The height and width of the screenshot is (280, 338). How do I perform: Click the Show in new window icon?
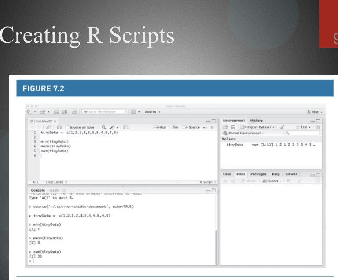click(x=49, y=128)
